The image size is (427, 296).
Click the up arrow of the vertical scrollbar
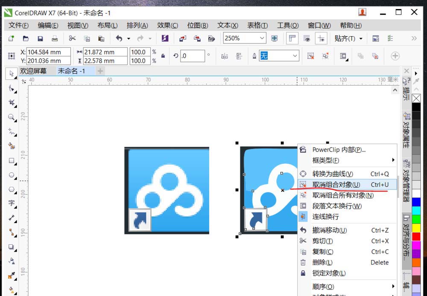(x=395, y=90)
